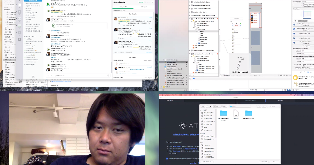Switch Finder dialog to icon view

[x=214, y=106]
